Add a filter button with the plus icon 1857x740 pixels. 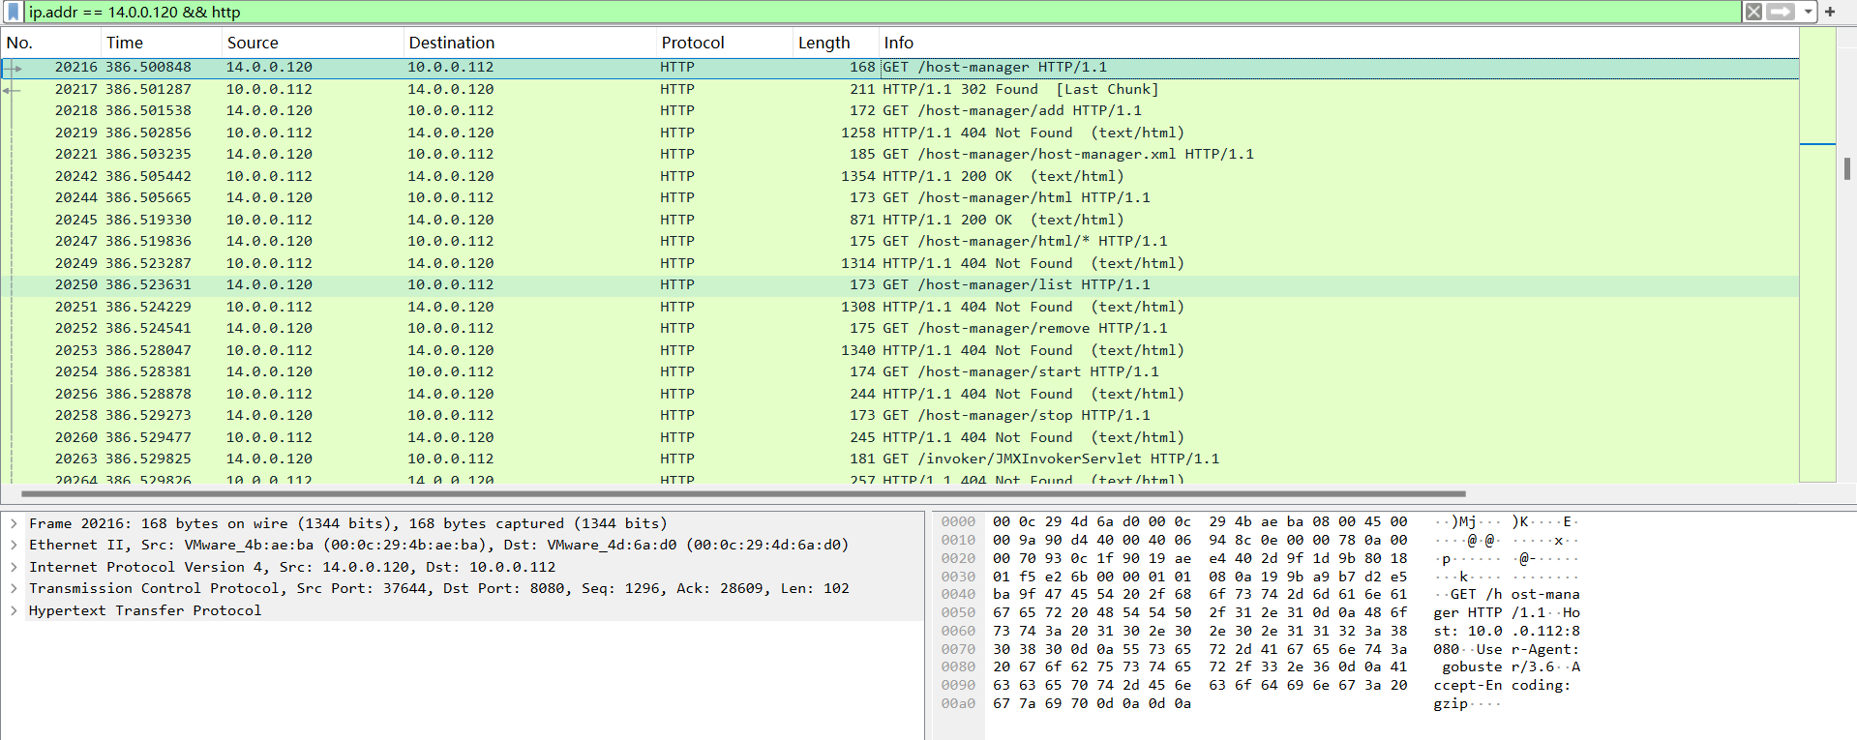pyautogui.click(x=1830, y=12)
